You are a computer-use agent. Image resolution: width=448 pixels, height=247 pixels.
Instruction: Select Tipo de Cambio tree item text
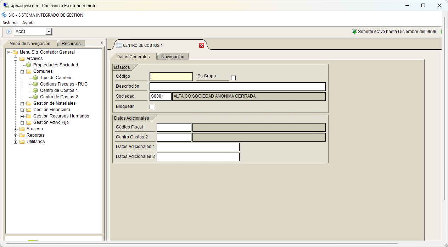tap(56, 78)
